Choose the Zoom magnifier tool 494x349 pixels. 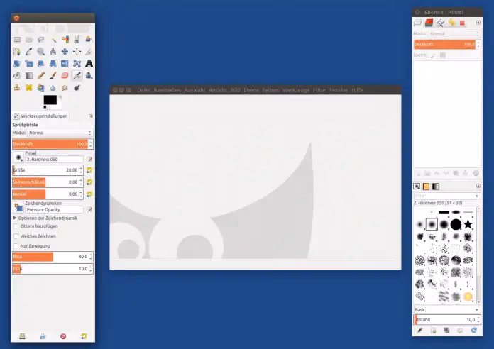point(41,51)
